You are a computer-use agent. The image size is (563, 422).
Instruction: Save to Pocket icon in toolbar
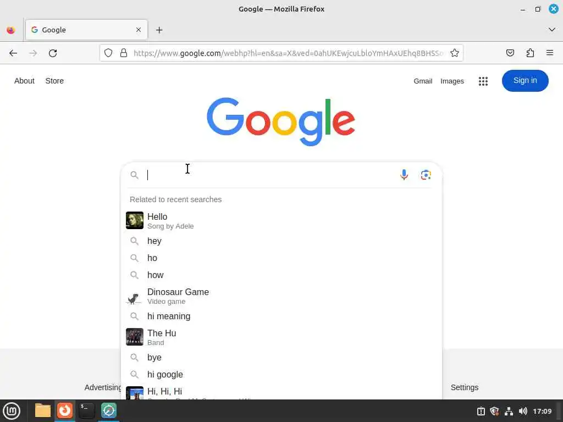pos(510,53)
